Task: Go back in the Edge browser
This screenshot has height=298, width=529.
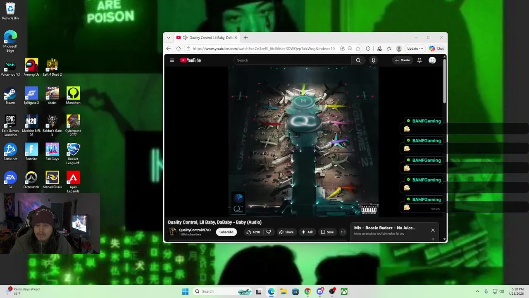Action: coord(169,48)
